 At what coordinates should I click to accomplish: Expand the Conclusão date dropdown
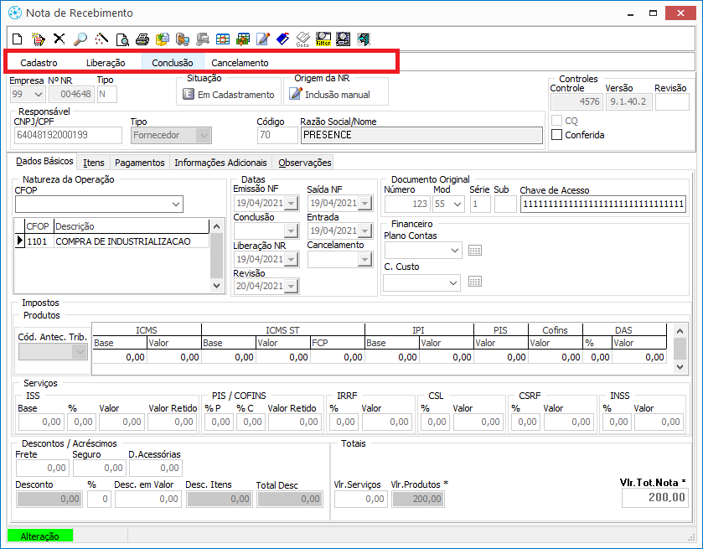pyautogui.click(x=291, y=230)
